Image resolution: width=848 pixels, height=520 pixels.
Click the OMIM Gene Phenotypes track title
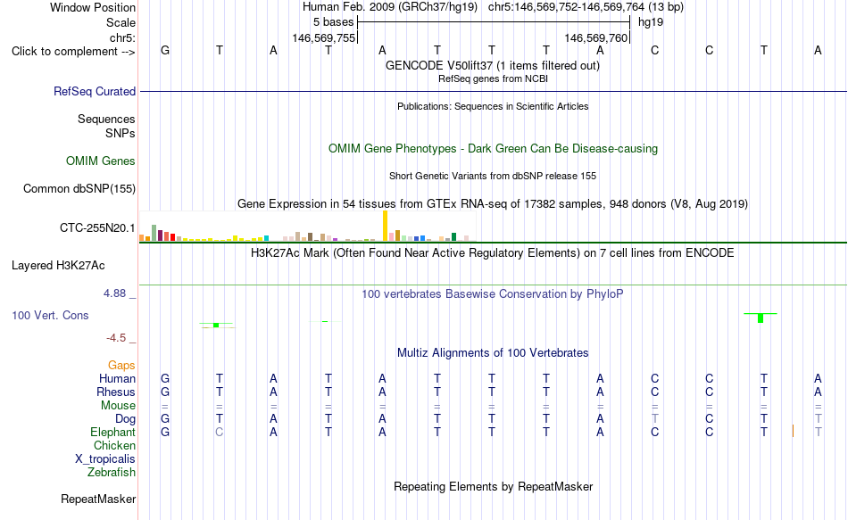[493, 149]
